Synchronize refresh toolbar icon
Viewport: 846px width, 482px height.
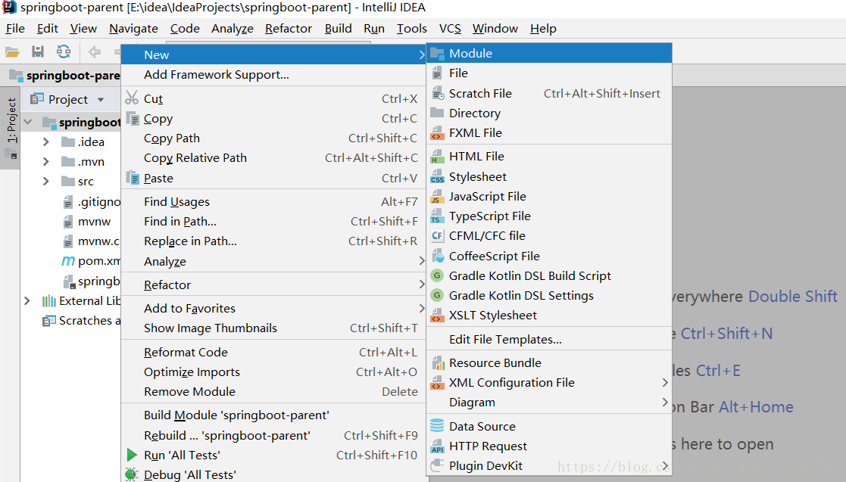pos(64,51)
